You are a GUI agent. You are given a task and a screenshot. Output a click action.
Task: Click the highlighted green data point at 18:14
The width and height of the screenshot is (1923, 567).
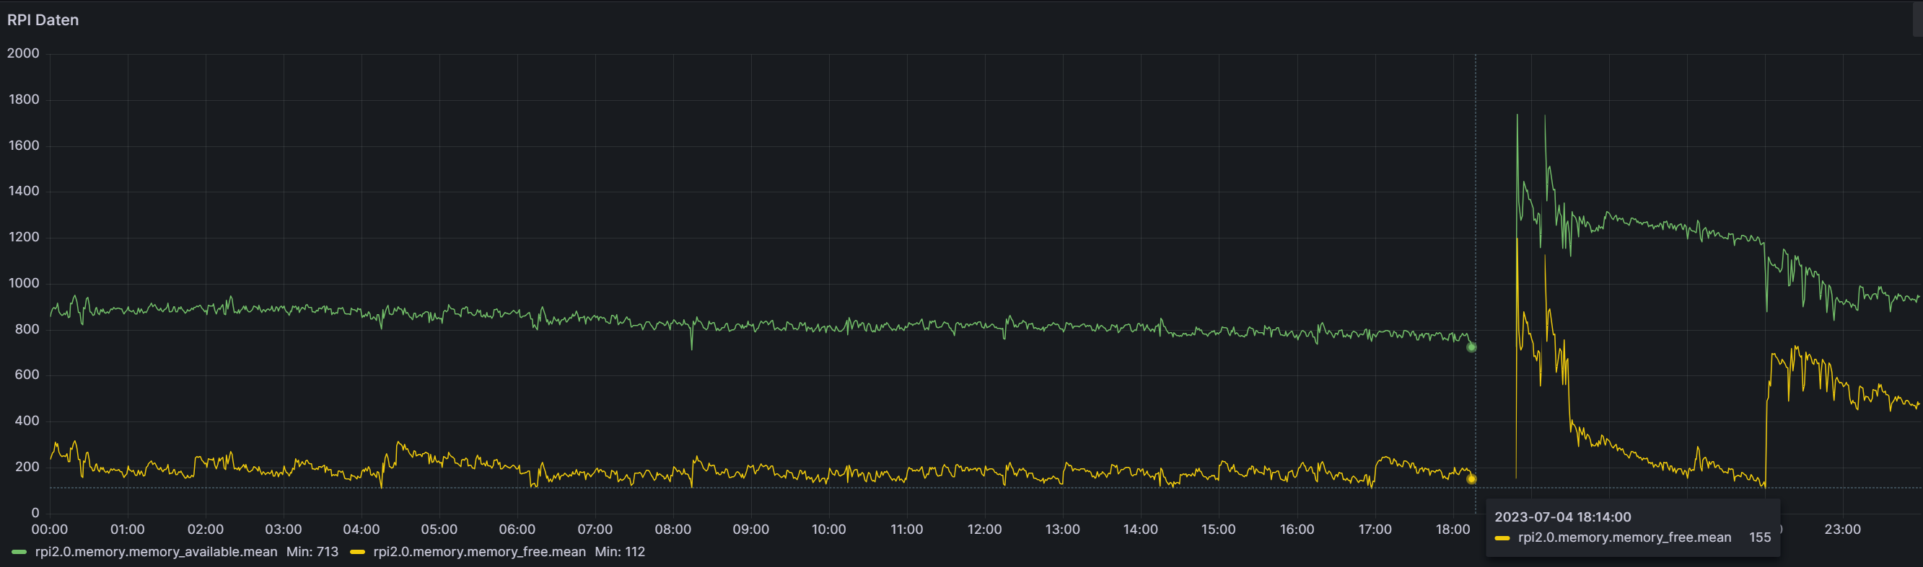[x=1471, y=347]
